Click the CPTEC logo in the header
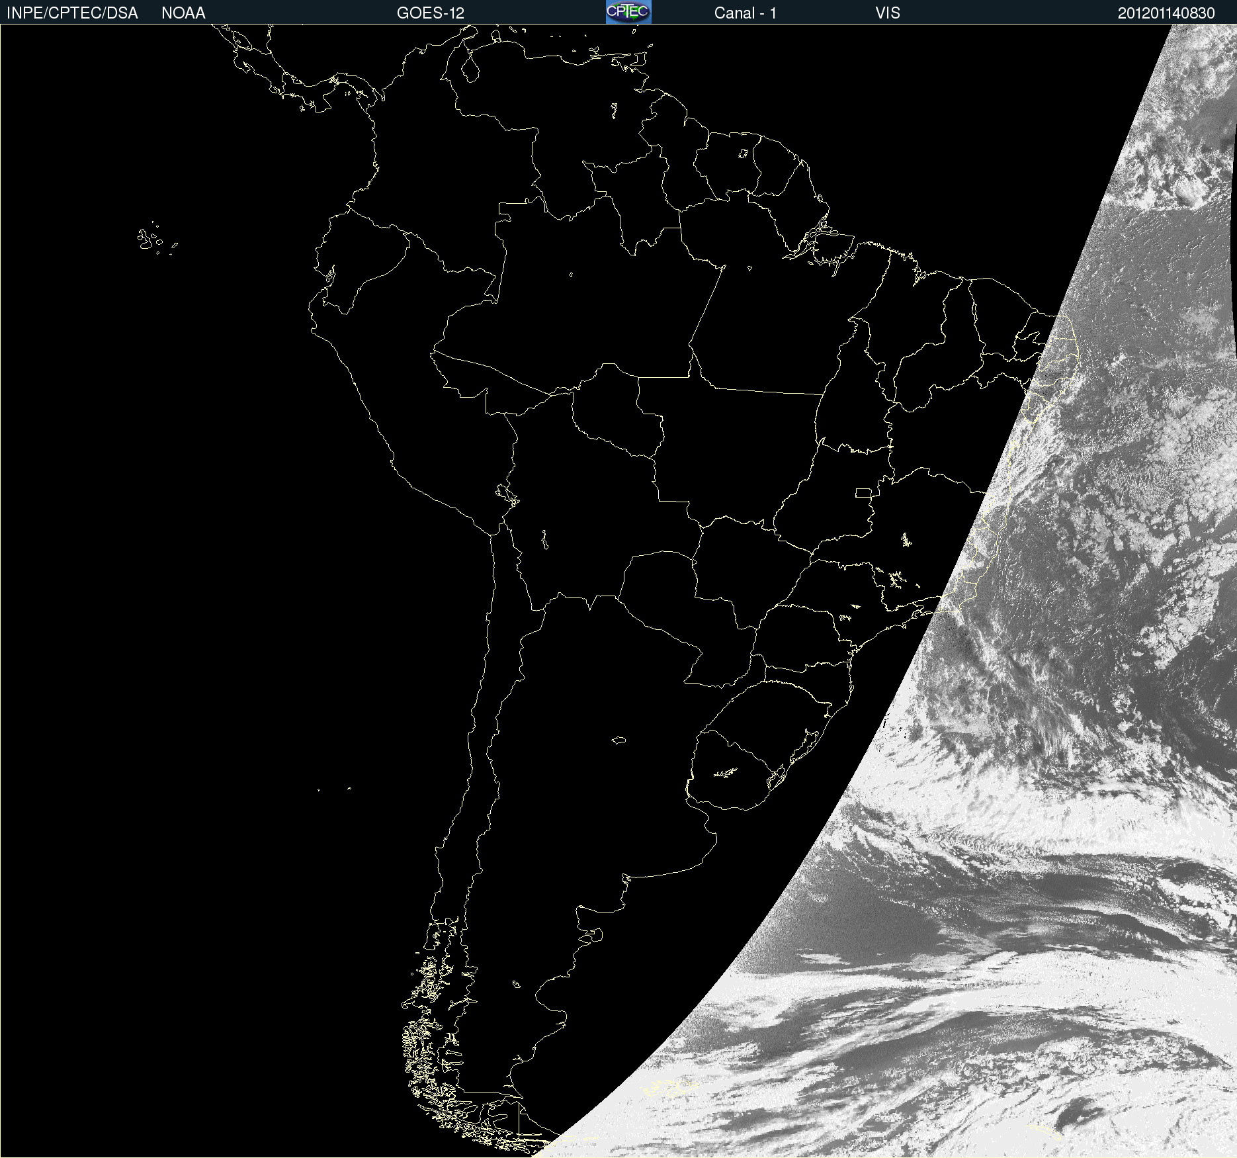1237x1158 pixels. tap(628, 12)
